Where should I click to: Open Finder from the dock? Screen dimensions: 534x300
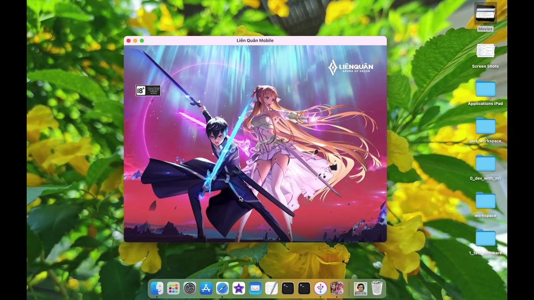click(157, 288)
